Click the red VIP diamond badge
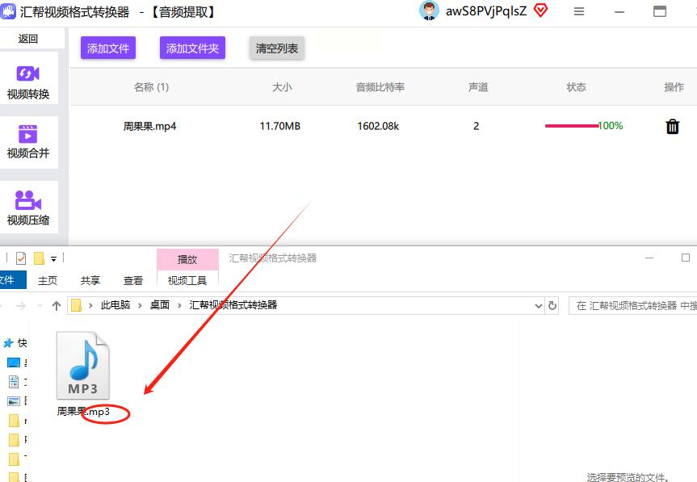697x482 pixels. tap(541, 10)
